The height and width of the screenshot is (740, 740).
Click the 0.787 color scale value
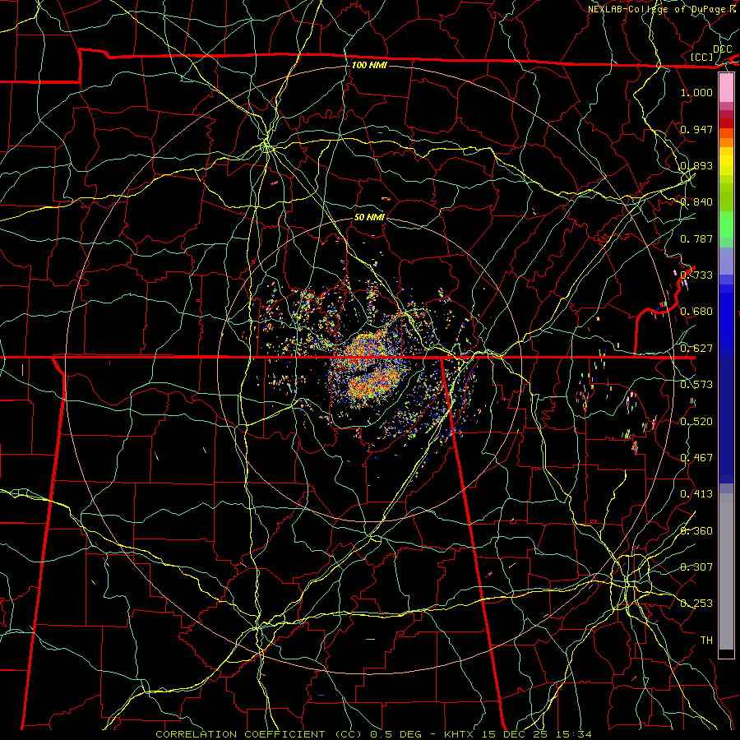coord(696,238)
